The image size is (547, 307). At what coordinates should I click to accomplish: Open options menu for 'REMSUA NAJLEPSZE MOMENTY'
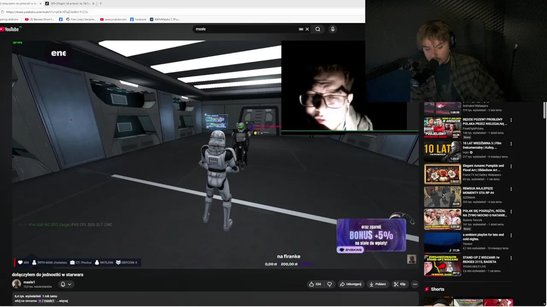[511, 189]
